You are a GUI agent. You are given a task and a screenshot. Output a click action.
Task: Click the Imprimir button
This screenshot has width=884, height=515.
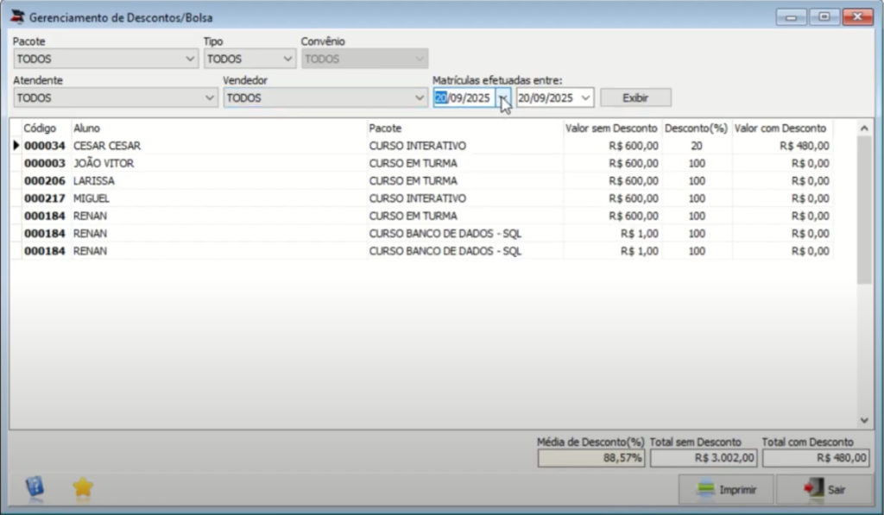(x=725, y=490)
